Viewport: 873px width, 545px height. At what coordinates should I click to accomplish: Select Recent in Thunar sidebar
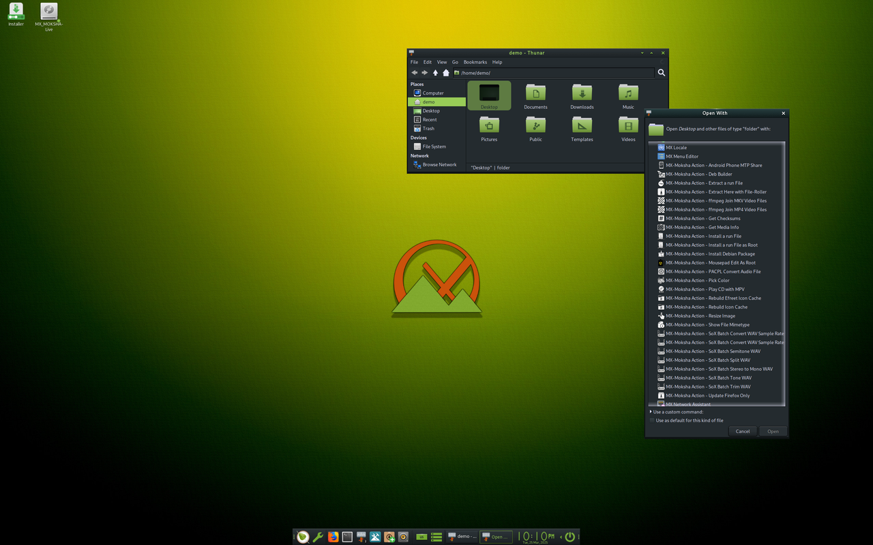pyautogui.click(x=436, y=119)
